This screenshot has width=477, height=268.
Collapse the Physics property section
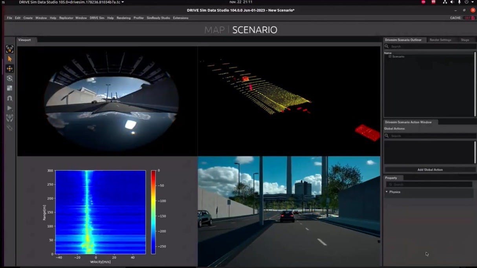387,192
